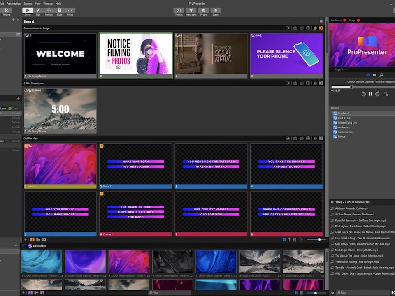This screenshot has width=395, height=296.
Task: Toggle the Audience output indicator
Action: click(x=344, y=20)
